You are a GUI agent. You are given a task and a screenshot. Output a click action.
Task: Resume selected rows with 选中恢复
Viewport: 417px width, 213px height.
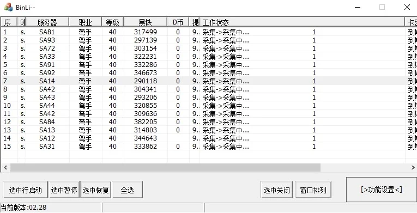(x=95, y=190)
